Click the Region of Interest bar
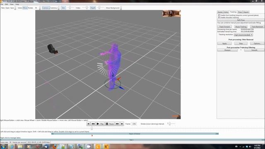Viewport: 265px width, 149px height. (135, 134)
